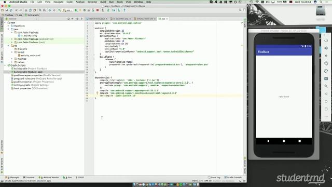Open the Refactor menu
This screenshot has height=187, width=332.
point(92,2)
